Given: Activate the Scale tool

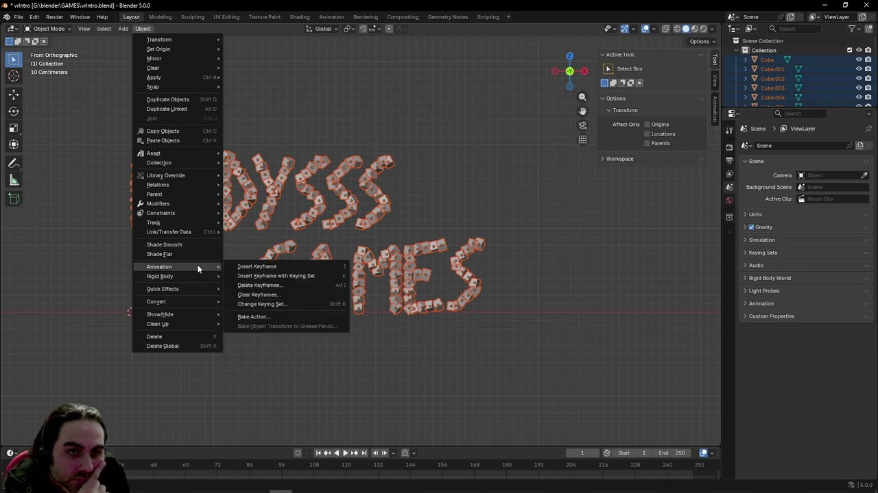Looking at the screenshot, I should point(14,128).
